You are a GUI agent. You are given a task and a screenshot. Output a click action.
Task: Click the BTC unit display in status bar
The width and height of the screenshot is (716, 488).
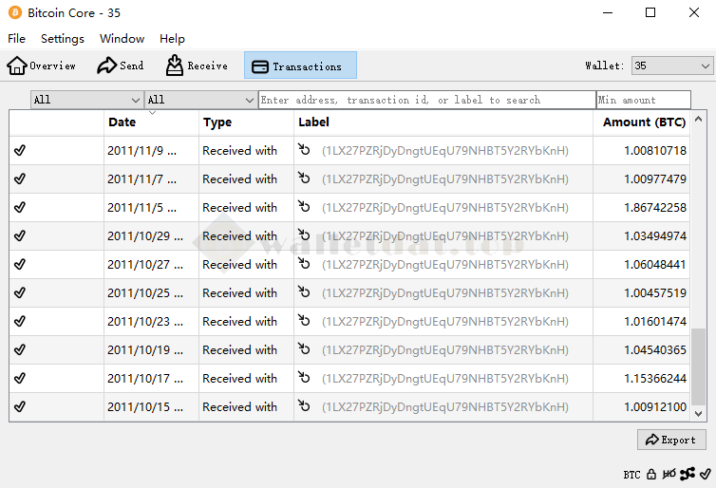click(631, 474)
